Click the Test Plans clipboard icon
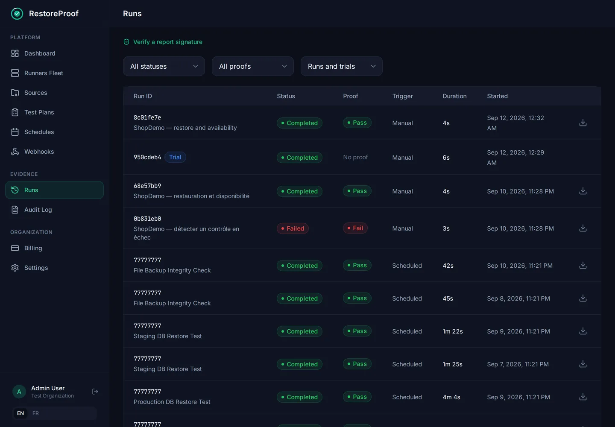Viewport: 615px width, 427px height. [x=15, y=112]
